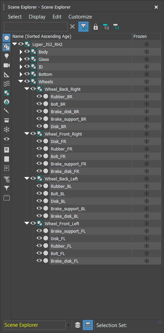This screenshot has height=333, width=164.
Task: Click Display None sidebar icon
Action: pyautogui.click(x=6, y=159)
